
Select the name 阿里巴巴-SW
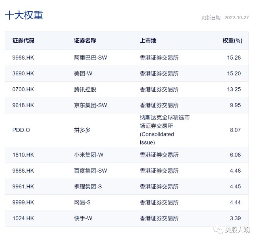pos(90,58)
